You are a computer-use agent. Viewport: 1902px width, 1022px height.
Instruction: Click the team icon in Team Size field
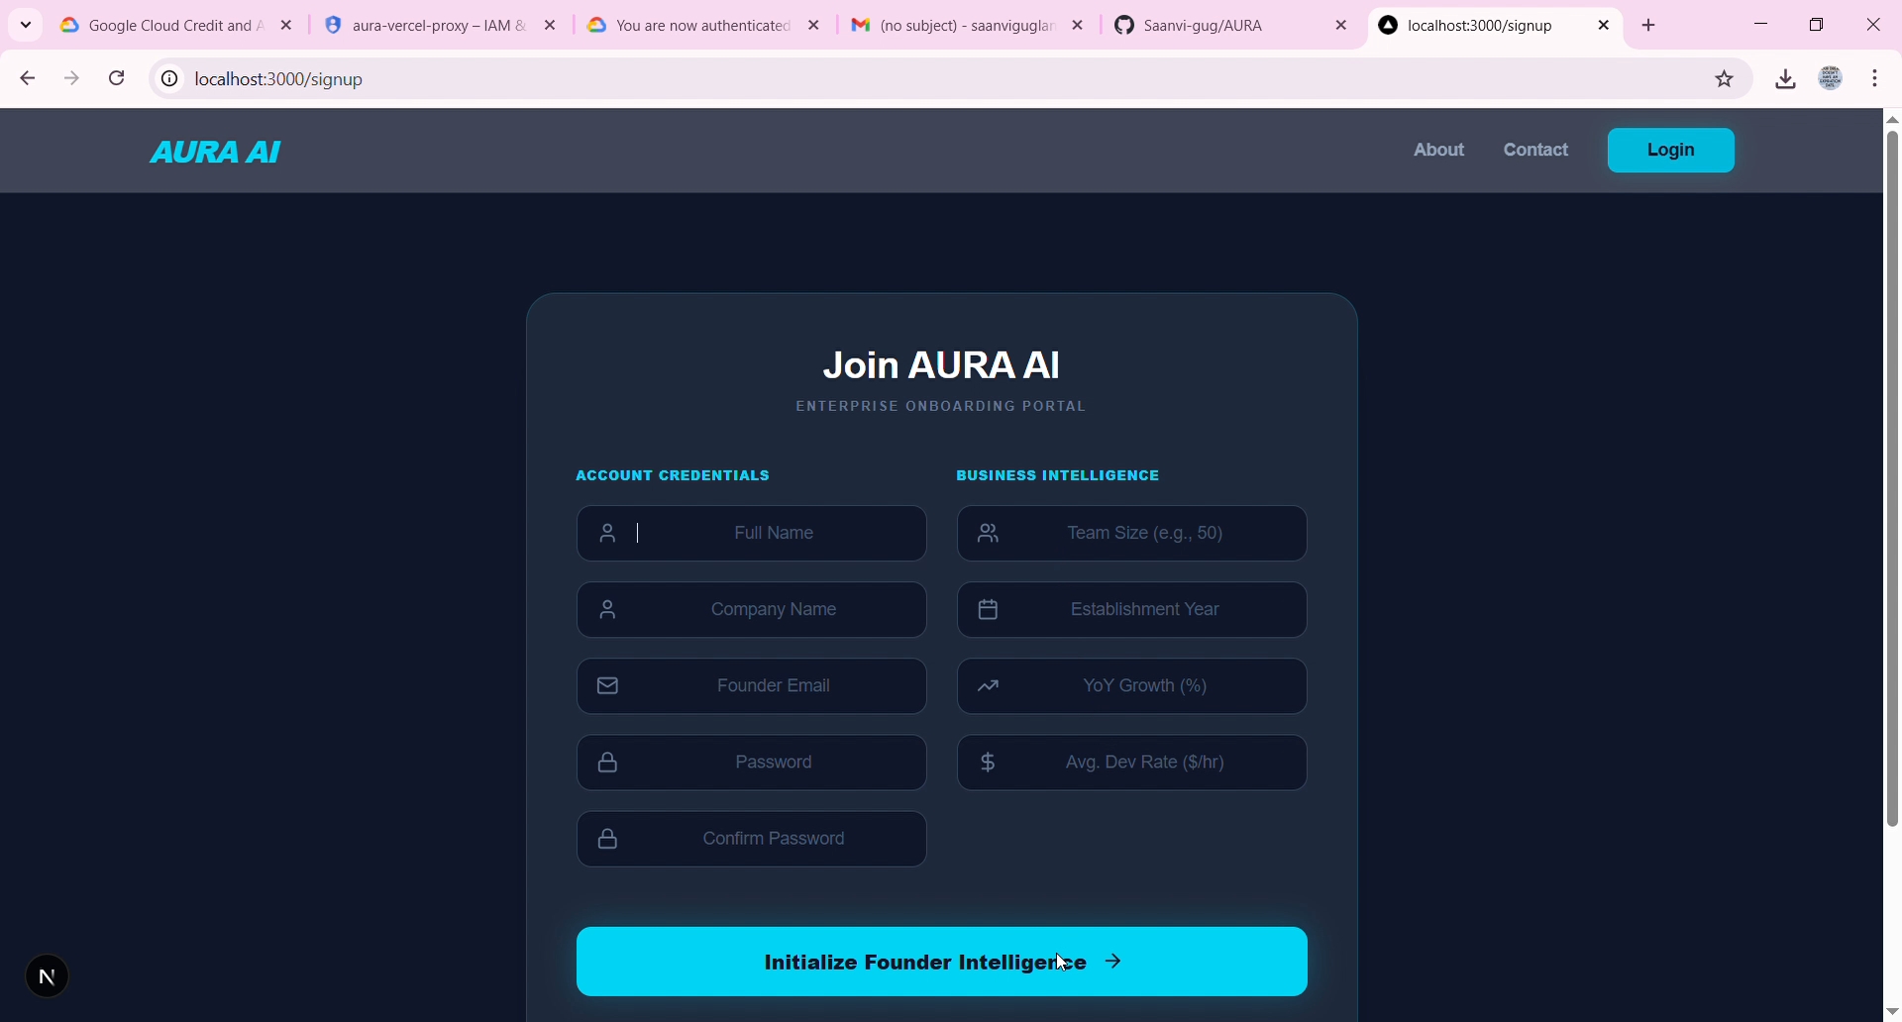990,534
